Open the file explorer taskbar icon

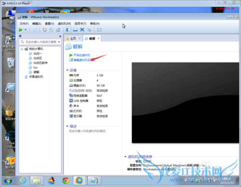click(x=37, y=181)
